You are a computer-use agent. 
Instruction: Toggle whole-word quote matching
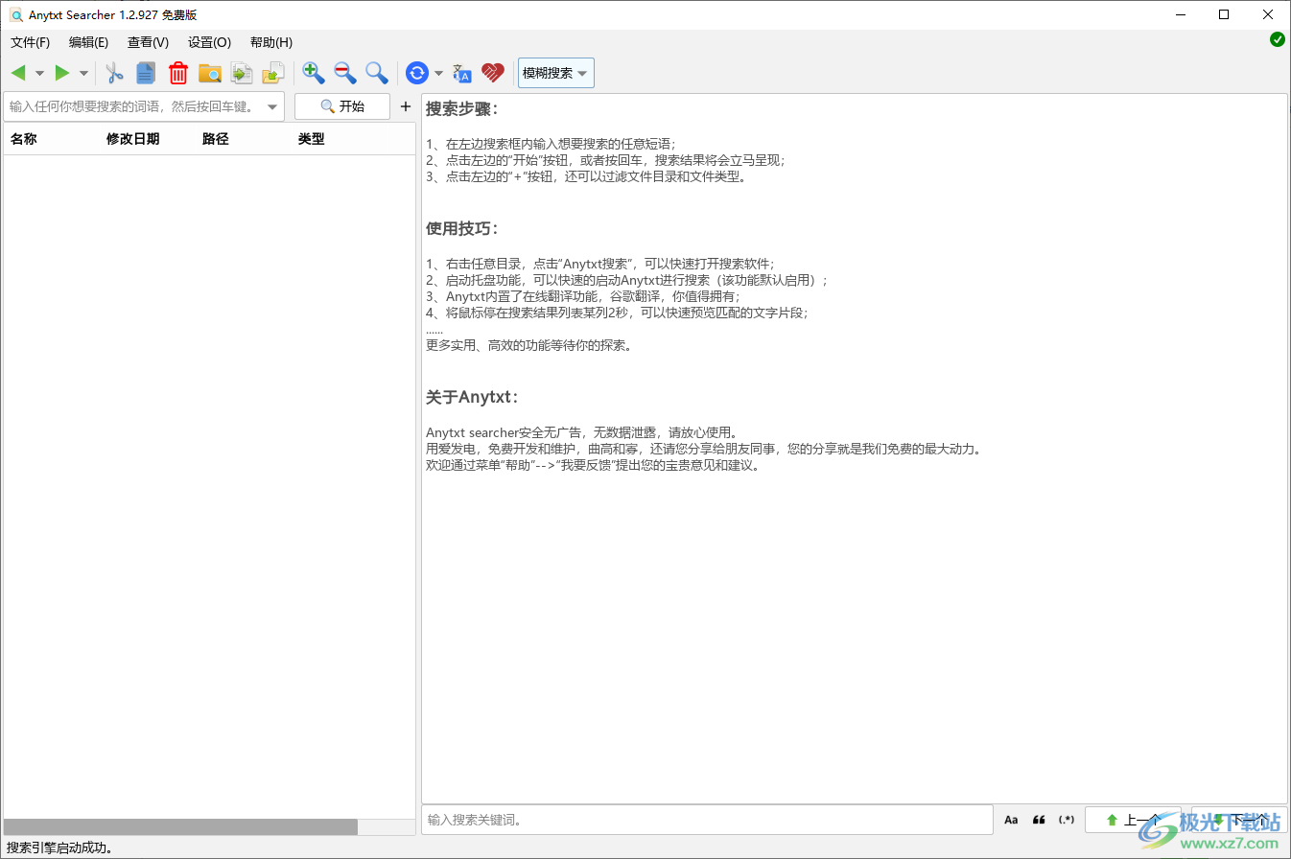tap(1039, 820)
